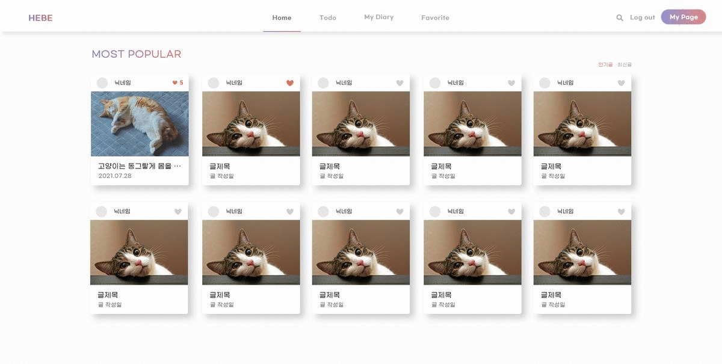Open My Page via the pink button
The width and height of the screenshot is (722, 364).
pos(683,17)
